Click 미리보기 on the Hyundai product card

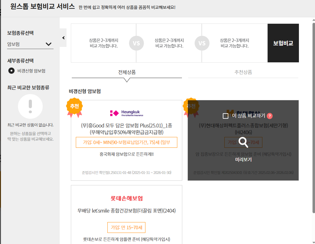pyautogui.click(x=243, y=159)
